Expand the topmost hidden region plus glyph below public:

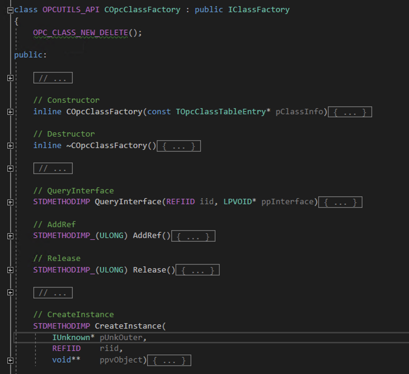tap(10, 78)
